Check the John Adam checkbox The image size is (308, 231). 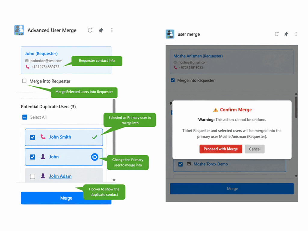[x=32, y=176]
